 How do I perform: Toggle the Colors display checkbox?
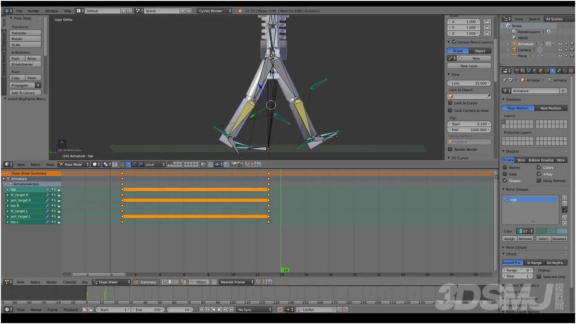tap(539, 167)
